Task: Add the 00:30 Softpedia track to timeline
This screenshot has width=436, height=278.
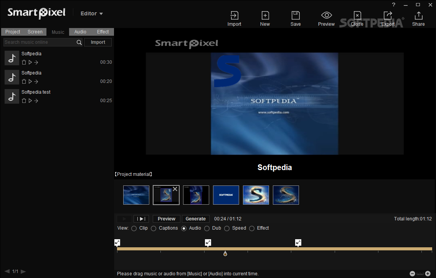Action: tap(36, 62)
